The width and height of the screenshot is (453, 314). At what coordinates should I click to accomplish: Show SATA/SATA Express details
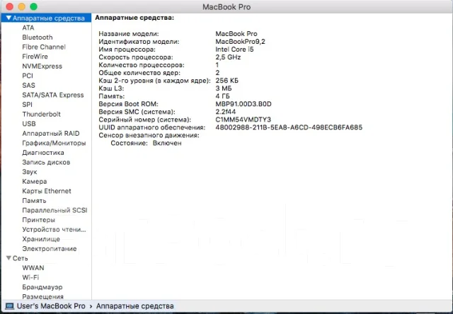click(x=53, y=95)
